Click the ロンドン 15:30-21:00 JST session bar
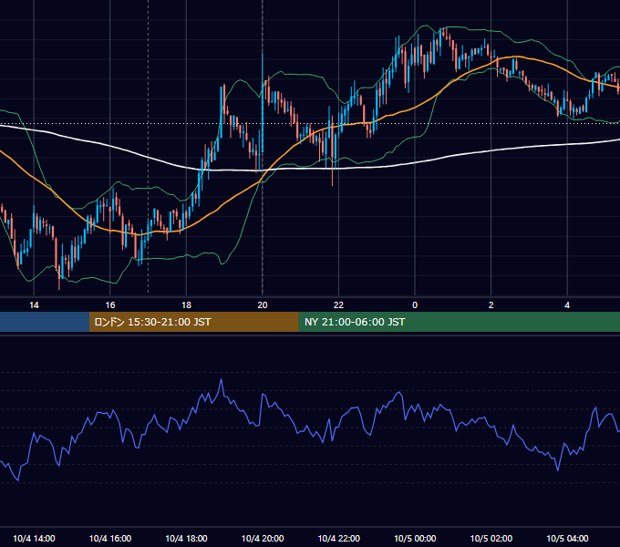The image size is (620, 547). pos(193,322)
